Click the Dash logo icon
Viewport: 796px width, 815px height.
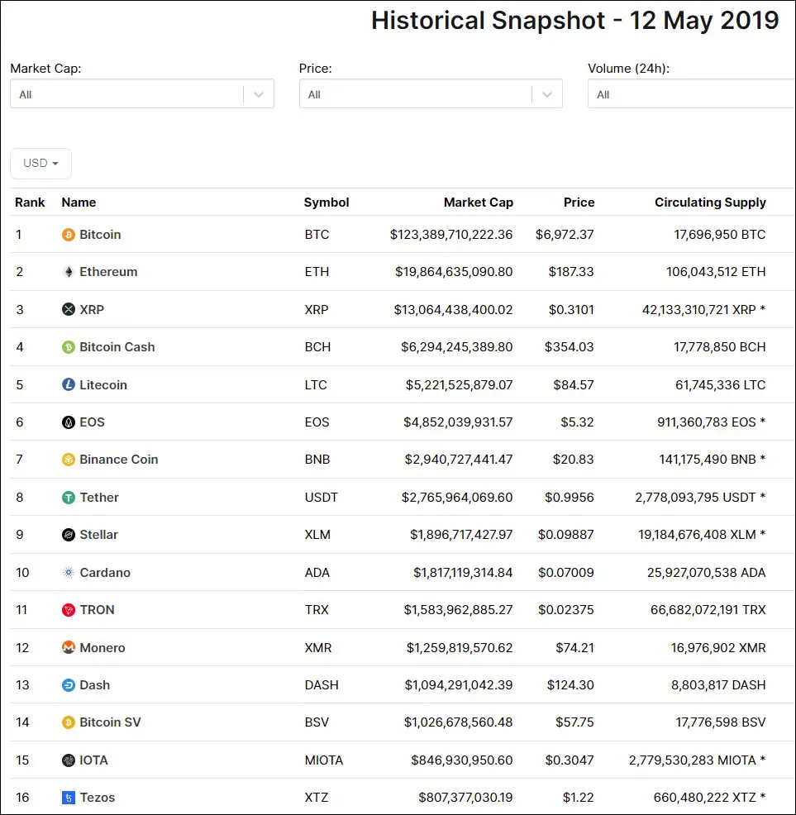[68, 685]
